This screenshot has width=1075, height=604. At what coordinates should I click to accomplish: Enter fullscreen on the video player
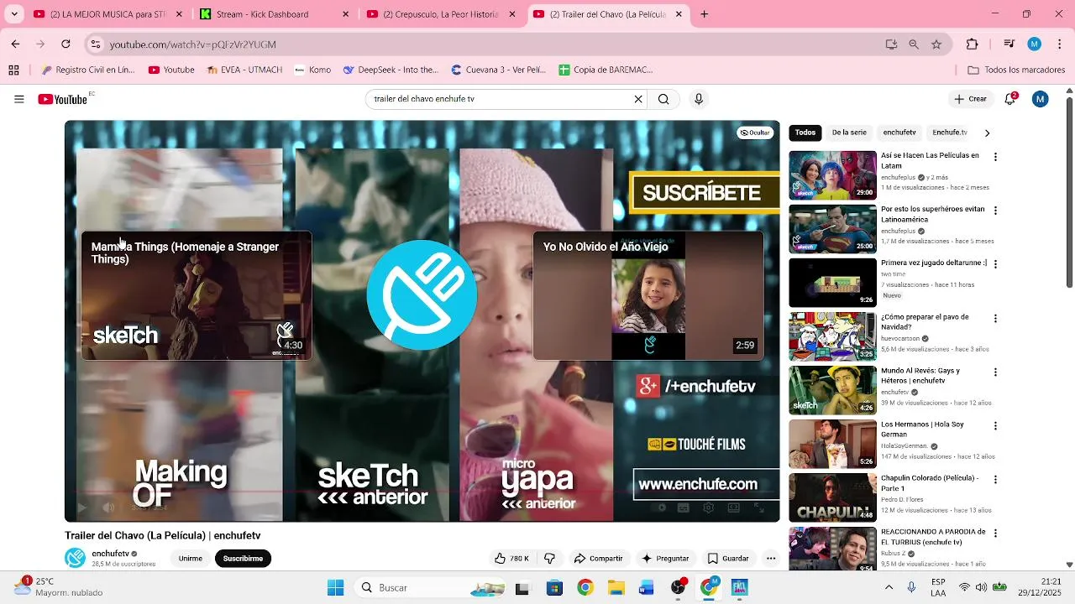[x=758, y=508]
